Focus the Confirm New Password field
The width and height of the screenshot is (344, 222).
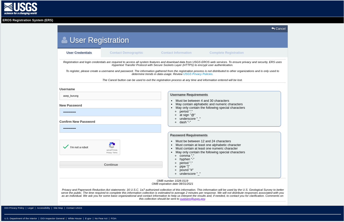pyautogui.click(x=110, y=128)
